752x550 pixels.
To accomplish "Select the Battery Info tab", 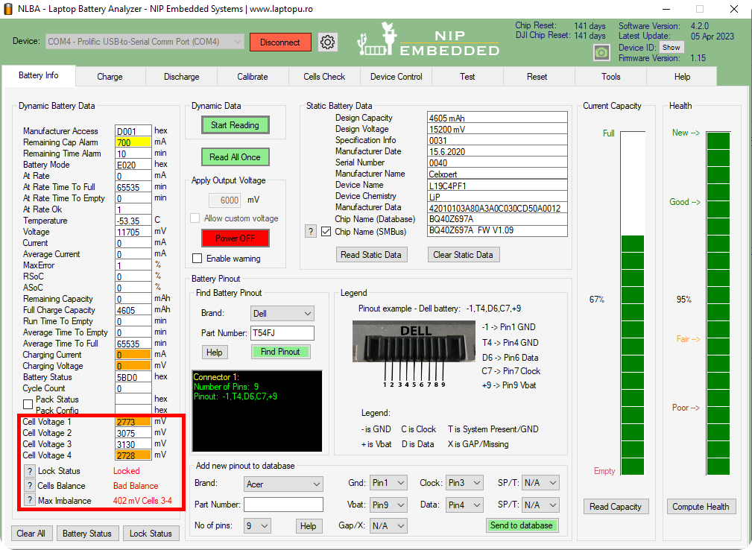I will tap(38, 75).
